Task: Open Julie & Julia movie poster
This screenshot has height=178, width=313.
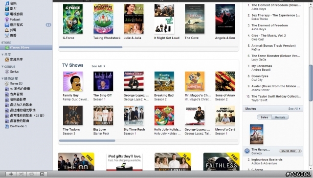Action: pyautogui.click(x=134, y=19)
